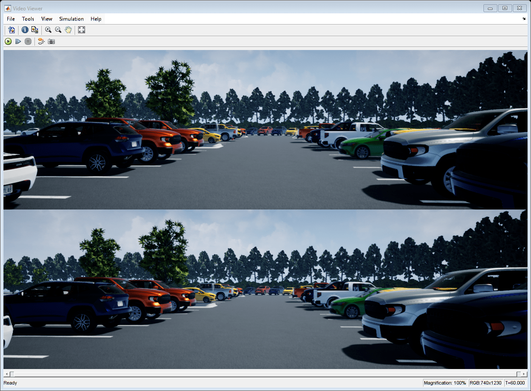Click the MATLAB logo in the title bar

coord(7,8)
